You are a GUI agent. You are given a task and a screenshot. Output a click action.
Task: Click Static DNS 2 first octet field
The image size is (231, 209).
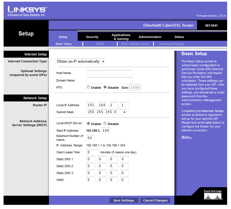pos(91,166)
